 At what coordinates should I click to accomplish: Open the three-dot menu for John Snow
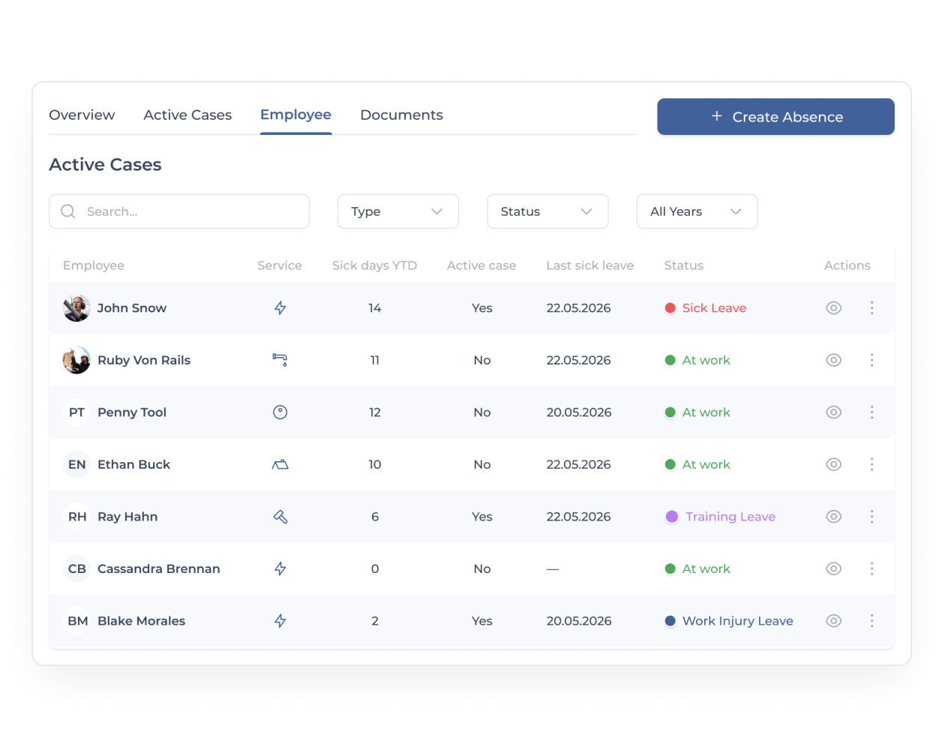click(x=871, y=308)
